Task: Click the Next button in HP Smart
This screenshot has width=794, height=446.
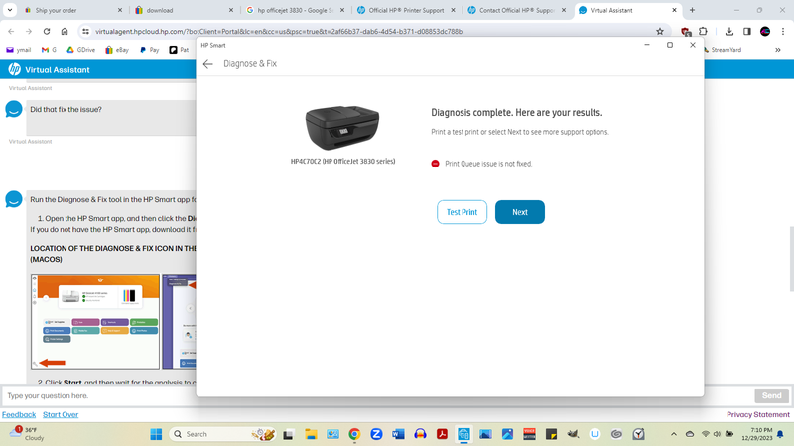Action: pos(519,212)
